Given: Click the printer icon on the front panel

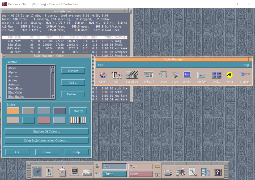Looking at the screenshot, I should click(x=168, y=172).
